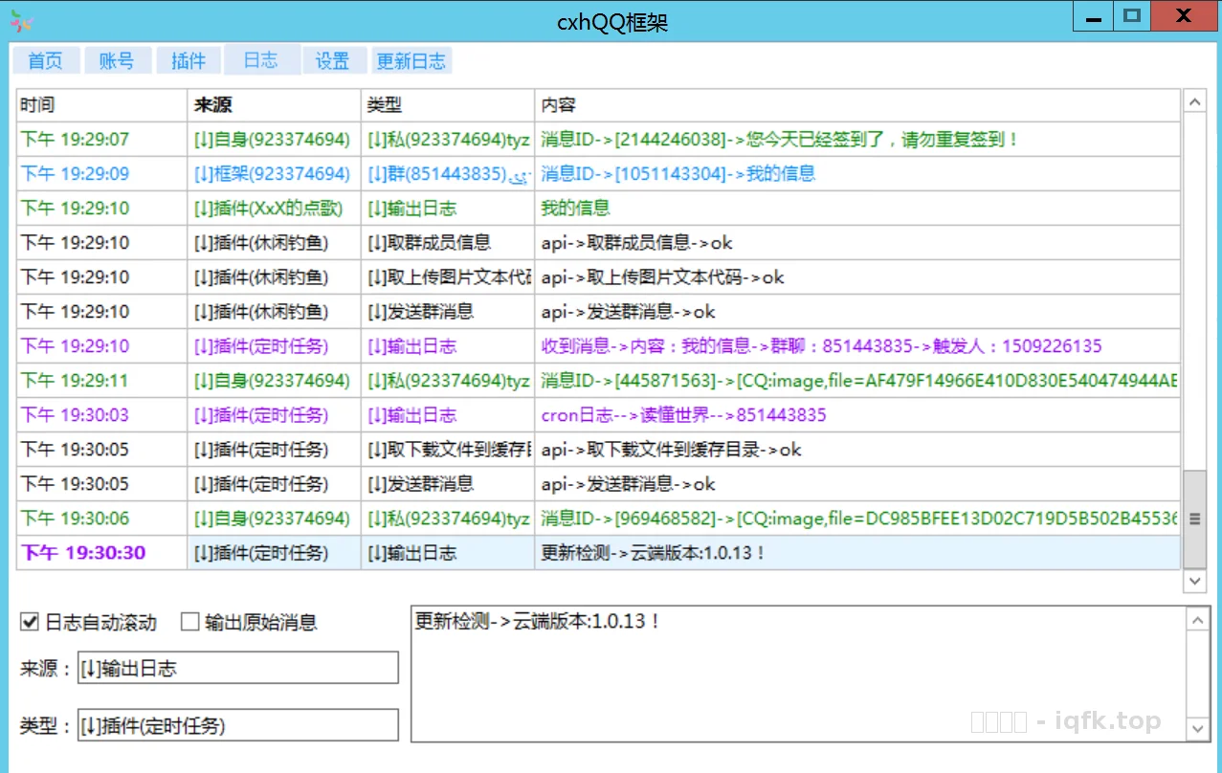Disable the 日志自动滚动 checkbox
The height and width of the screenshot is (773, 1222).
pyautogui.click(x=28, y=622)
